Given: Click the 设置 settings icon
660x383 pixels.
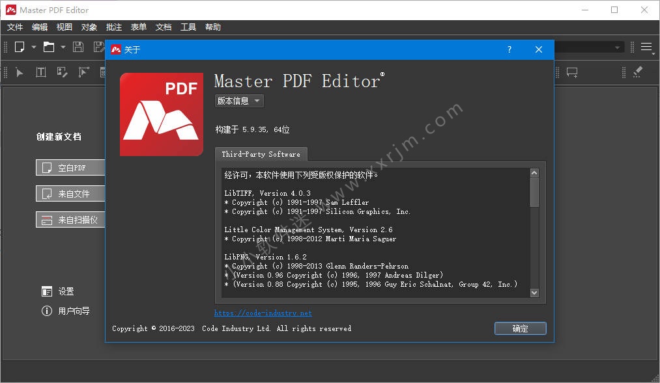Looking at the screenshot, I should click(x=47, y=291).
